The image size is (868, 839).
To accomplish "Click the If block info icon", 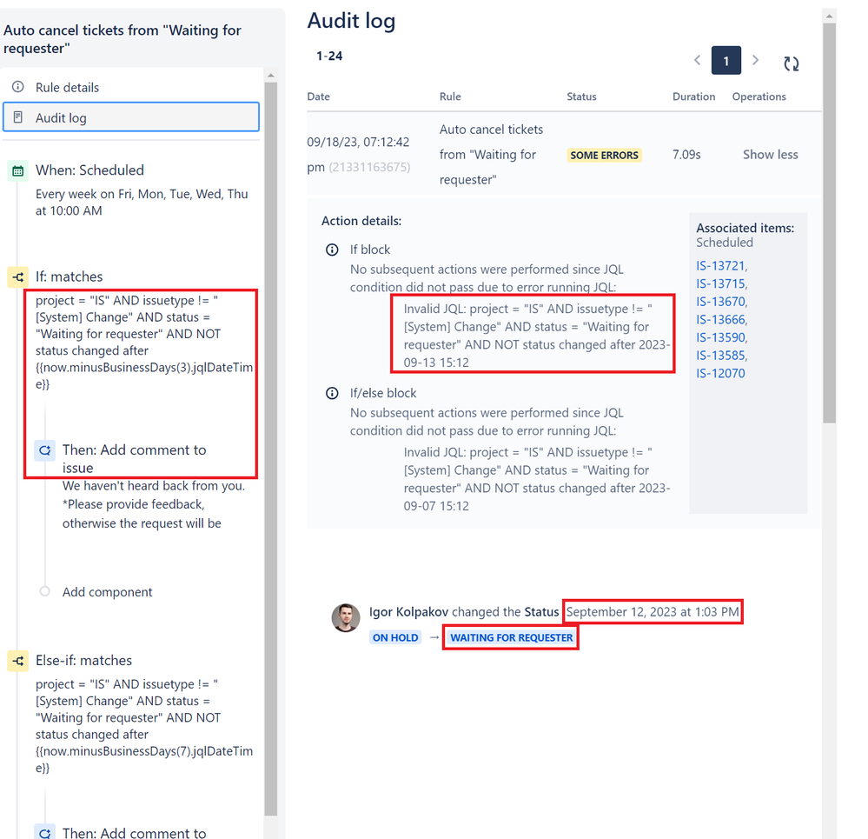I will 332,250.
